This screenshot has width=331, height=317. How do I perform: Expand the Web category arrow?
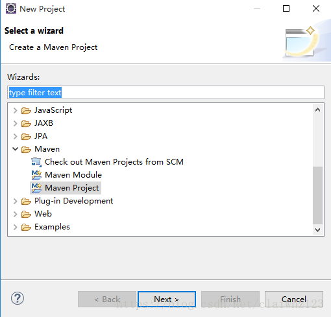[15, 214]
